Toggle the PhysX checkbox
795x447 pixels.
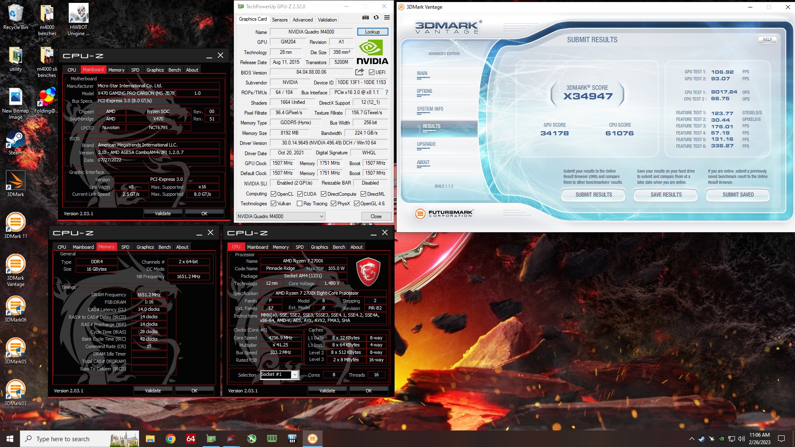[333, 204]
